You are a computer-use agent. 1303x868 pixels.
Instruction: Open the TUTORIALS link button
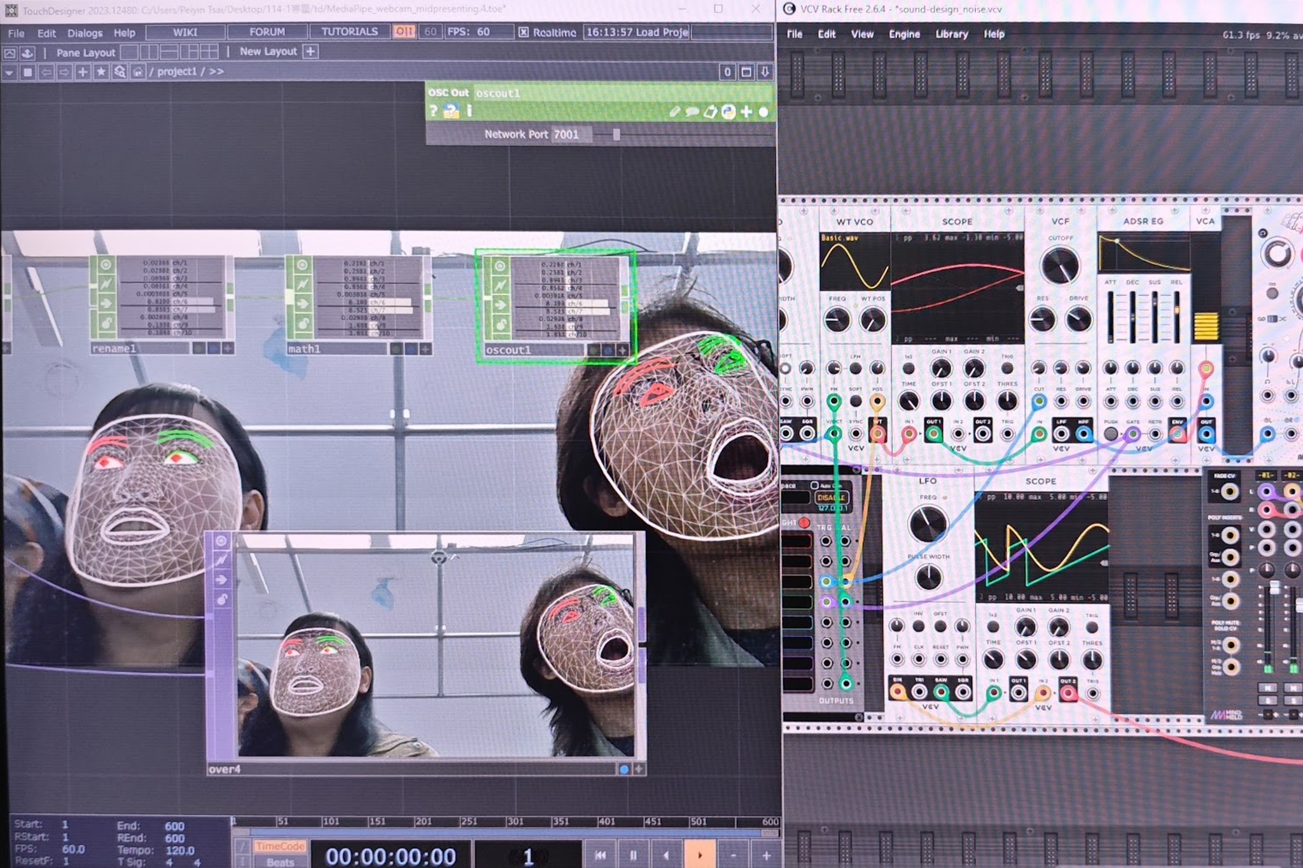[x=349, y=32]
